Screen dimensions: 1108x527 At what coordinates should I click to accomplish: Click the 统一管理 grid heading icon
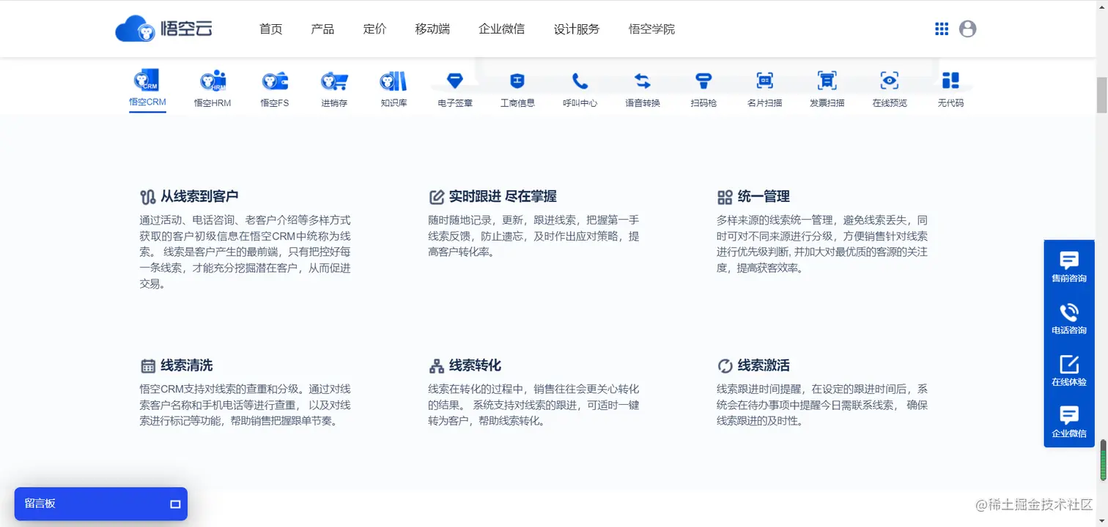[x=725, y=197]
